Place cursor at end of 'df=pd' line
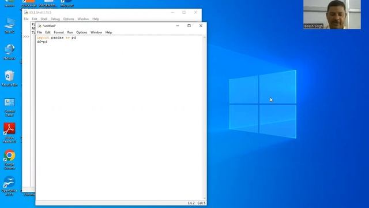This screenshot has width=369, height=208. (47, 42)
